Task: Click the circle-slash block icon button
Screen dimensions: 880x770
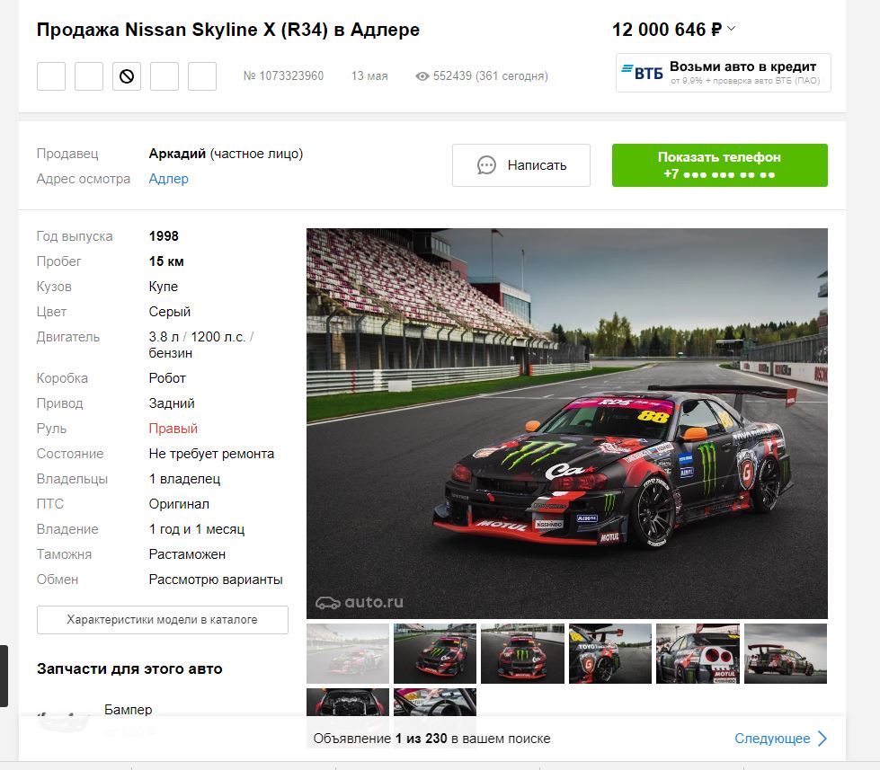Action: click(126, 76)
